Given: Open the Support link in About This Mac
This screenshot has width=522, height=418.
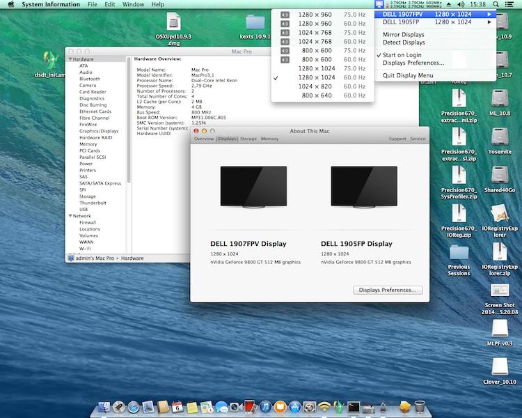Looking at the screenshot, I should 397,139.
